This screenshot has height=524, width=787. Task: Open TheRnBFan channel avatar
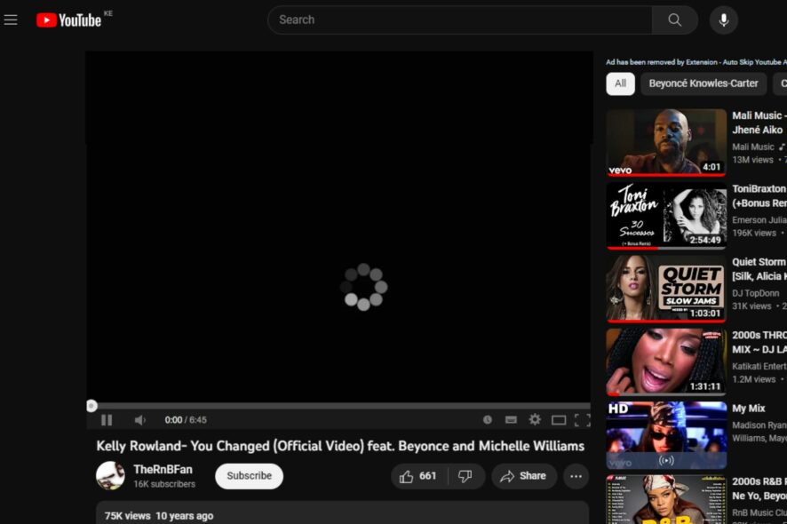tap(110, 476)
